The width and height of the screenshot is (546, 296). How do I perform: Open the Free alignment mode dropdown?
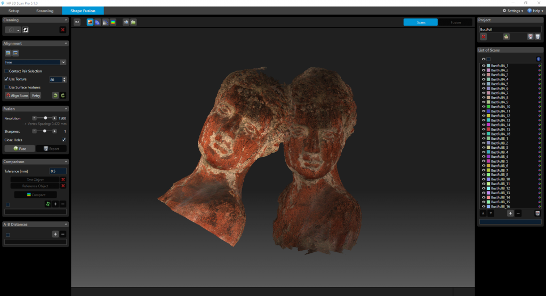[63, 62]
